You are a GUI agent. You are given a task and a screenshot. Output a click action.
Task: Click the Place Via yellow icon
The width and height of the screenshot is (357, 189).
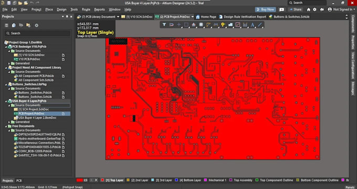pyautogui.click(x=223, y=25)
